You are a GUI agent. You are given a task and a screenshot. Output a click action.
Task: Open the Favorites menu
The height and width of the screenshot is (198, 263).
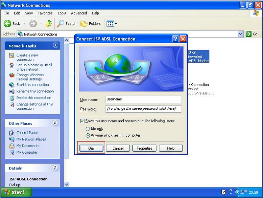click(x=45, y=13)
